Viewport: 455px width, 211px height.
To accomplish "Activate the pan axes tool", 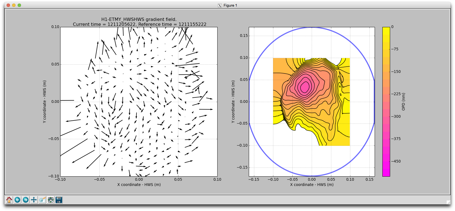I will point(34,200).
